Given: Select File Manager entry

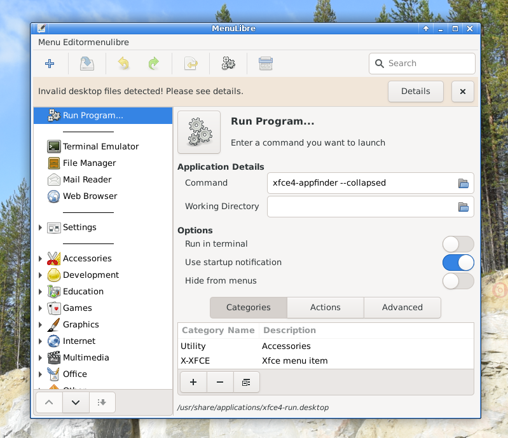Looking at the screenshot, I should click(x=103, y=163).
